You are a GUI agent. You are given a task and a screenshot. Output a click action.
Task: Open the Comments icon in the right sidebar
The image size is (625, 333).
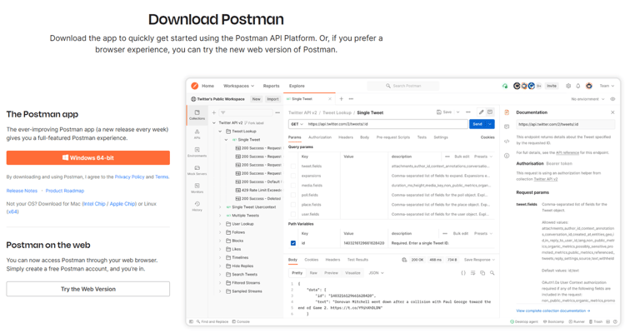coord(507,127)
